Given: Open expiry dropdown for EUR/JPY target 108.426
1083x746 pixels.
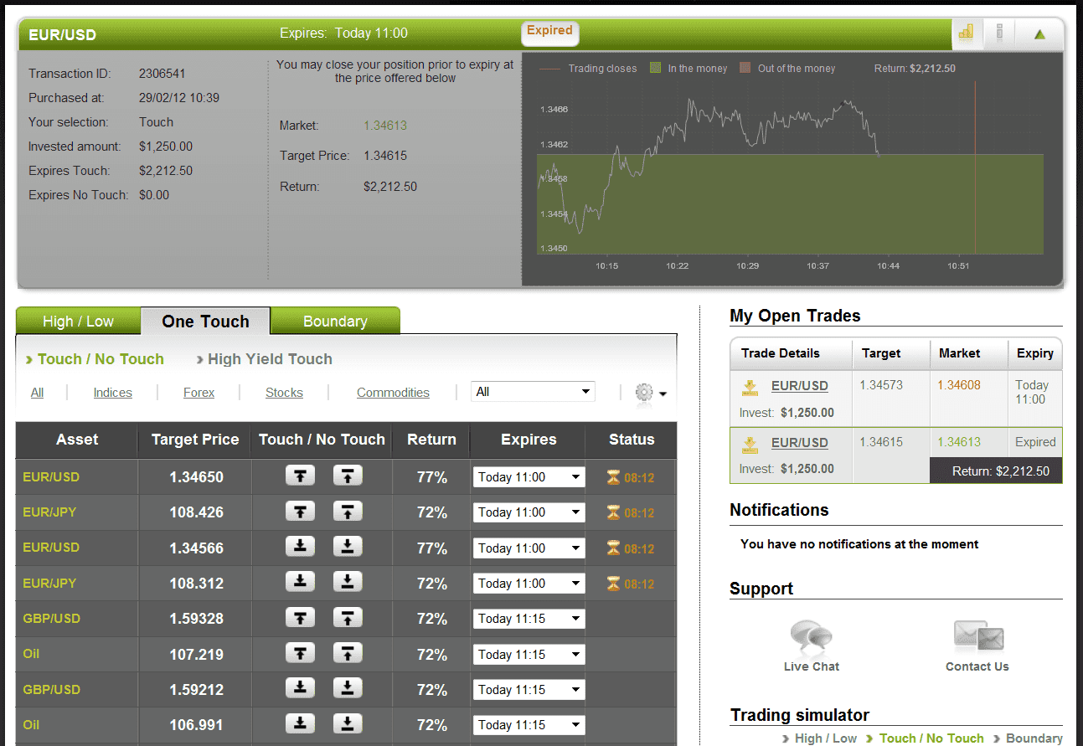Looking at the screenshot, I should (x=529, y=512).
